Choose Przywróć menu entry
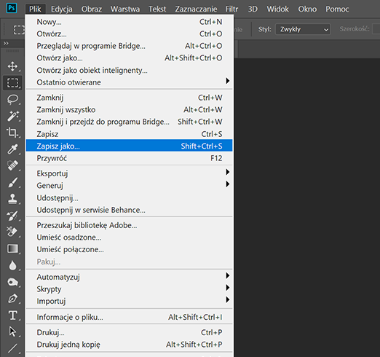Image resolution: width=380 pixels, height=357 pixels. pos(129,158)
